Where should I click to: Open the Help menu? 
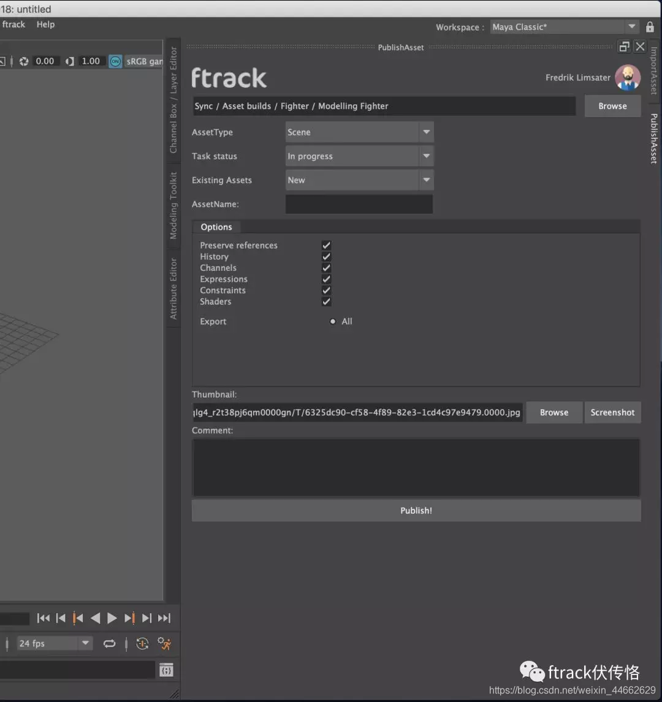pyautogui.click(x=46, y=25)
